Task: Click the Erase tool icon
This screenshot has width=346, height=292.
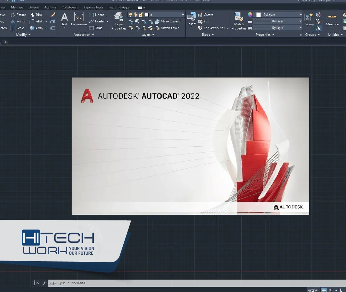Action: click(53, 15)
